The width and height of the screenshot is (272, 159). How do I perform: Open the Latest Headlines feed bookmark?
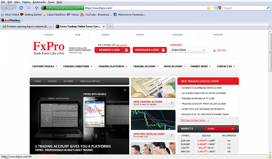pyautogui.click(x=54, y=14)
